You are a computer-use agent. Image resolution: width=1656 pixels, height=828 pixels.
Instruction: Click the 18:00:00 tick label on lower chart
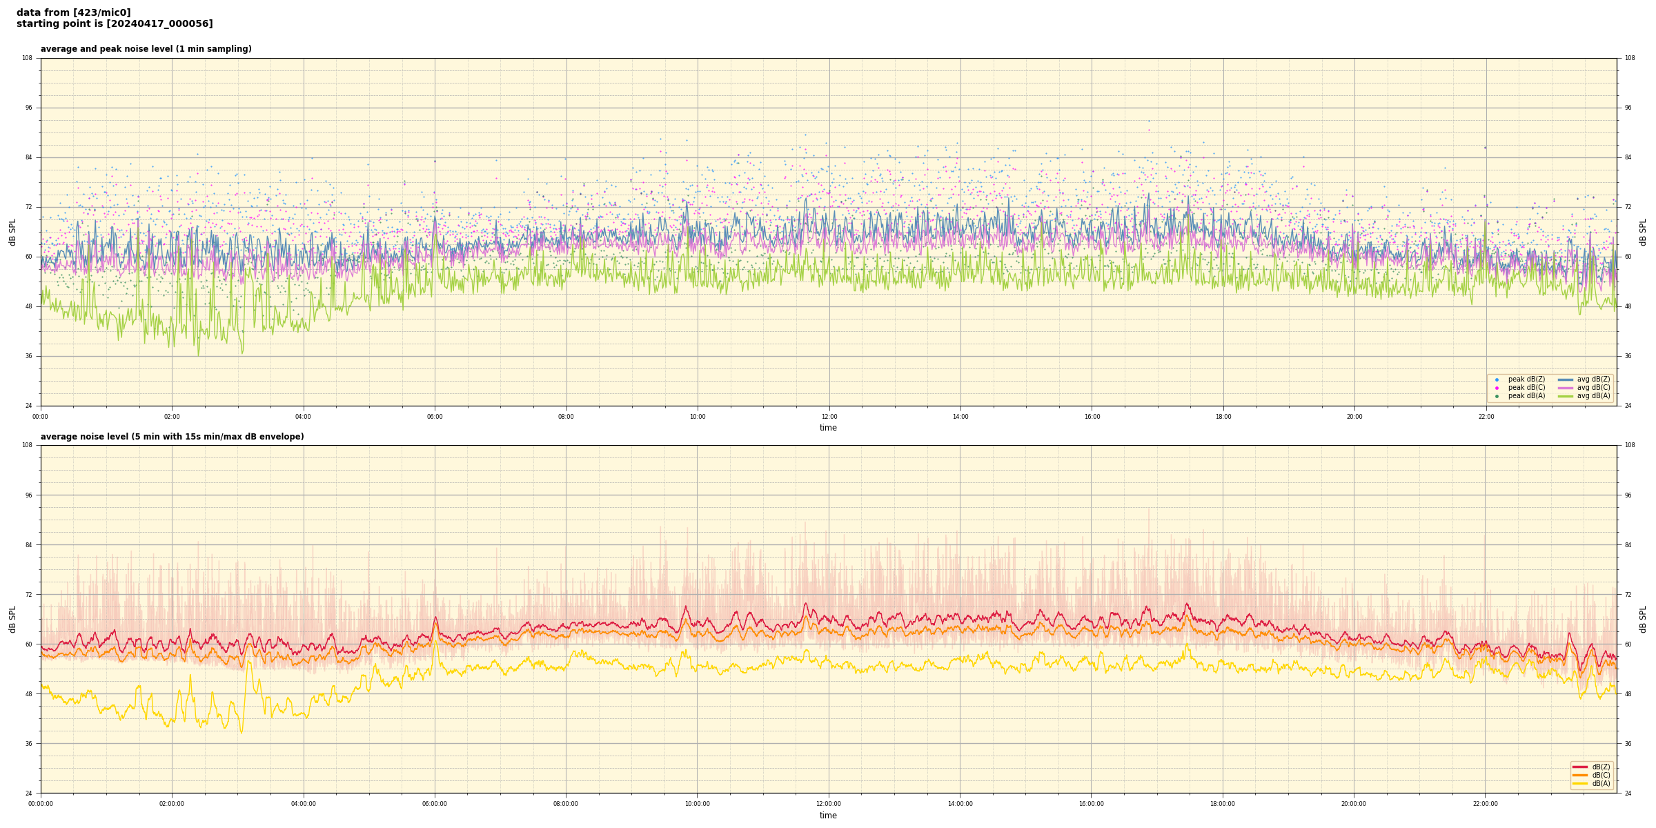point(1223,804)
